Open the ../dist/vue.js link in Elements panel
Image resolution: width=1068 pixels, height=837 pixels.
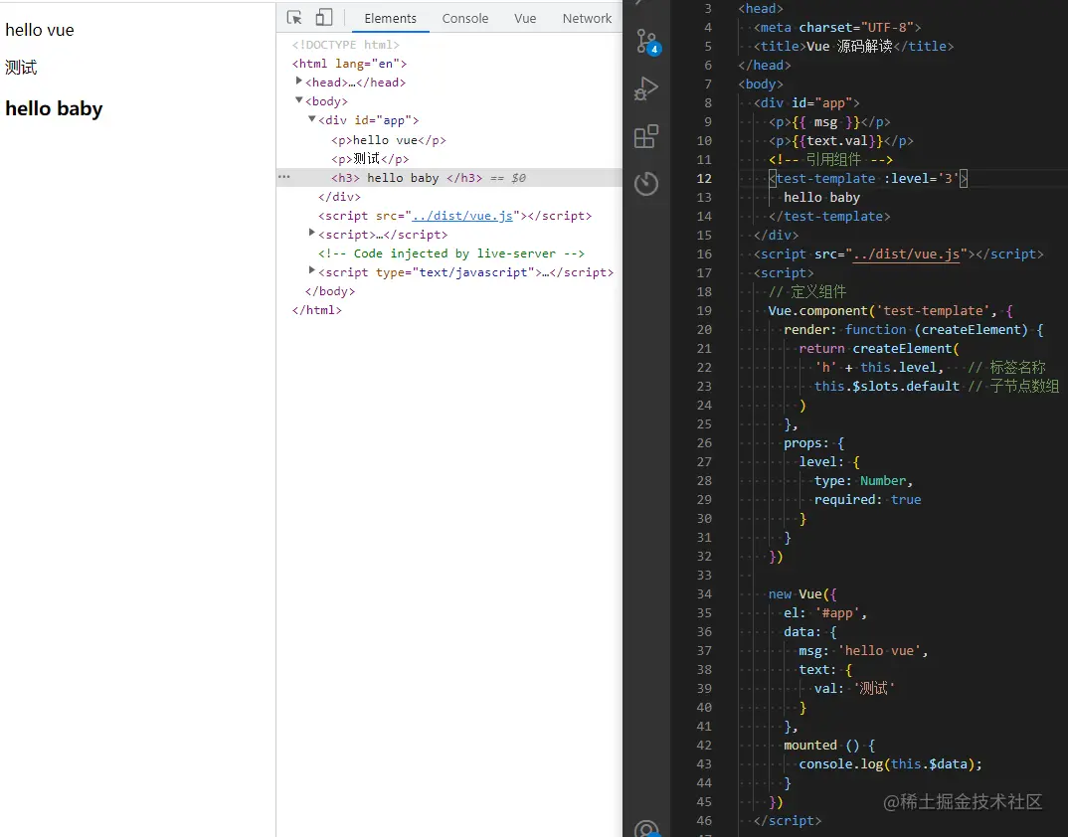pyautogui.click(x=462, y=215)
